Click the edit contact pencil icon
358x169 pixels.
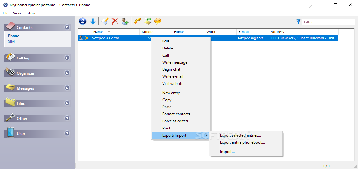click(x=105, y=21)
